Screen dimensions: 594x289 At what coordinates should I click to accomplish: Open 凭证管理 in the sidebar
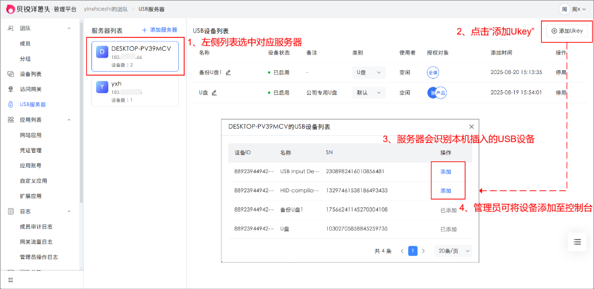[31, 150]
